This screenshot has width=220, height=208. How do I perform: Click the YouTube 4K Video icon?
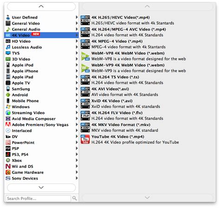(85, 139)
